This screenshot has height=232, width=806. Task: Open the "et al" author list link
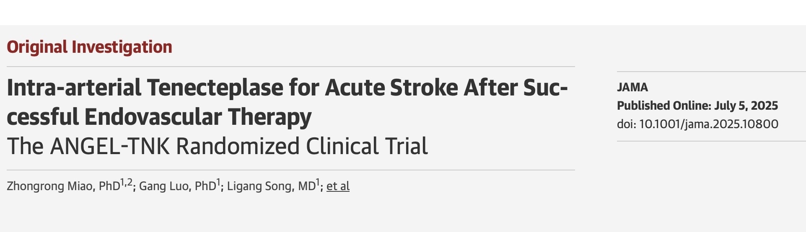[338, 186]
